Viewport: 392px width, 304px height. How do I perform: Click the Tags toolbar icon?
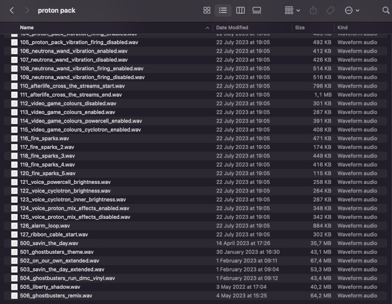pos(330,11)
